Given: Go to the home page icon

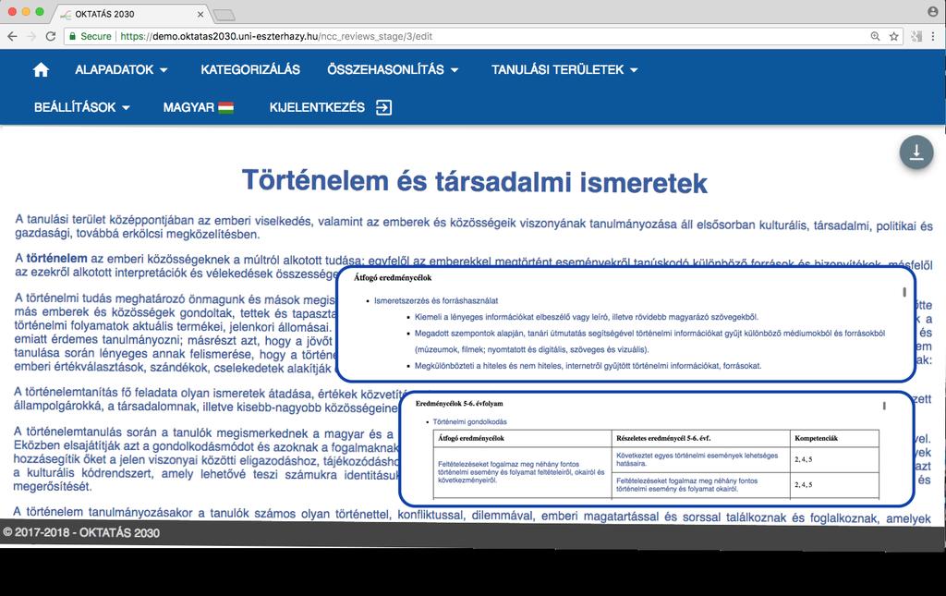Looking at the screenshot, I should click(41, 70).
